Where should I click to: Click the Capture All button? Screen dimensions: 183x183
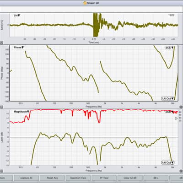[x=26, y=178]
